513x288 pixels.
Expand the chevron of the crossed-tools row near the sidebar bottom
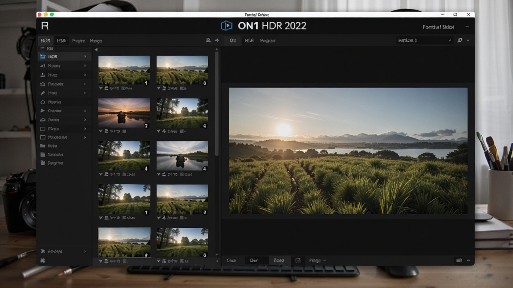coord(85,251)
